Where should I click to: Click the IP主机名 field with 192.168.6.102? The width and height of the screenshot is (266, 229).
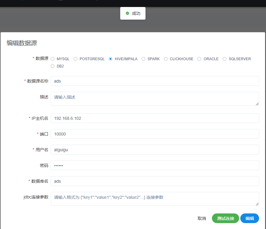pyautogui.click(x=155, y=118)
